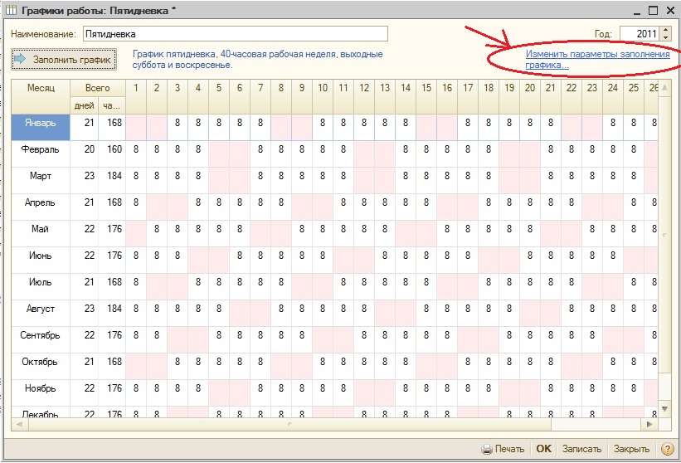The width and height of the screenshot is (681, 463).
Task: Click the 184 hours cell for Август
Action: (x=112, y=313)
